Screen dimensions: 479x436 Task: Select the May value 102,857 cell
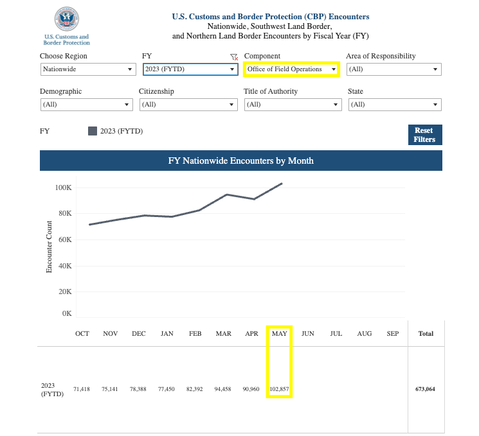(x=280, y=390)
